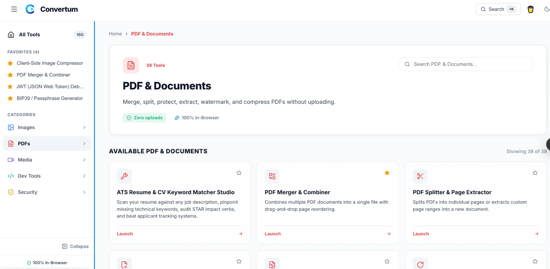Open favorite Client-Side Image Compressor
The height and width of the screenshot is (269, 550).
(50, 63)
